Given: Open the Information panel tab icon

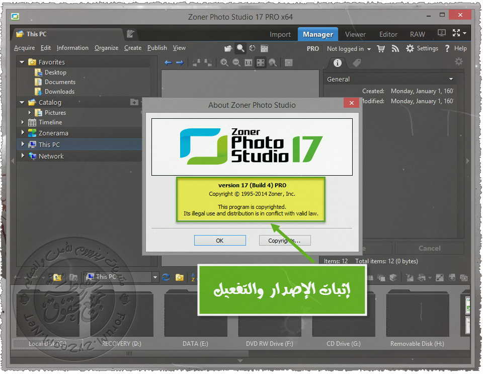Looking at the screenshot, I should pos(338,63).
